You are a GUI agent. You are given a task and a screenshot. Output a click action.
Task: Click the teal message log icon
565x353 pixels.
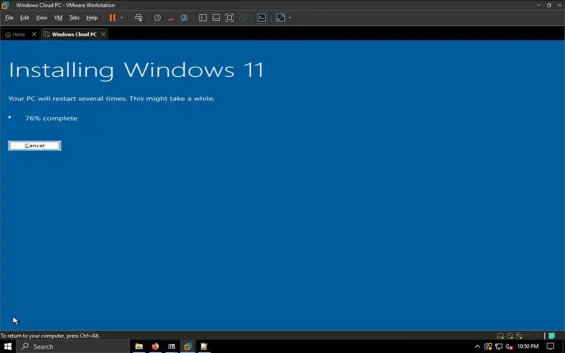pyautogui.click(x=552, y=336)
